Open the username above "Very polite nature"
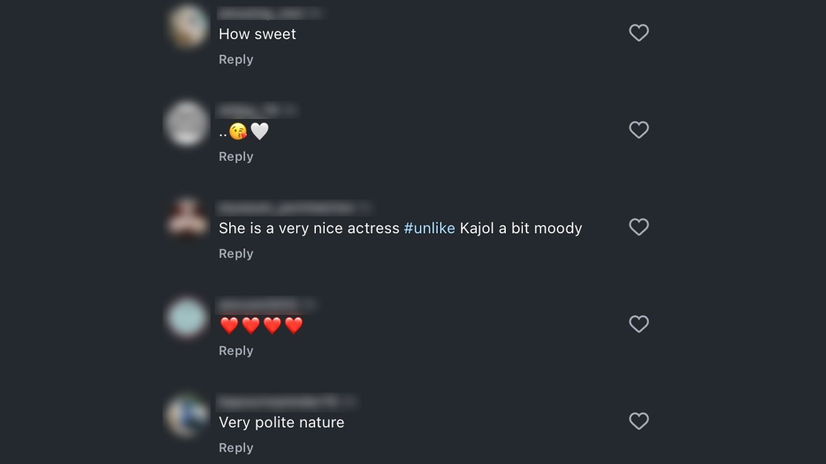This screenshot has height=464, width=826. [279, 401]
